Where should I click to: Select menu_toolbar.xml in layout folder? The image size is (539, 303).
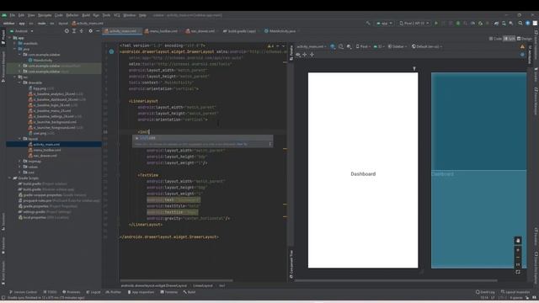pos(47,150)
